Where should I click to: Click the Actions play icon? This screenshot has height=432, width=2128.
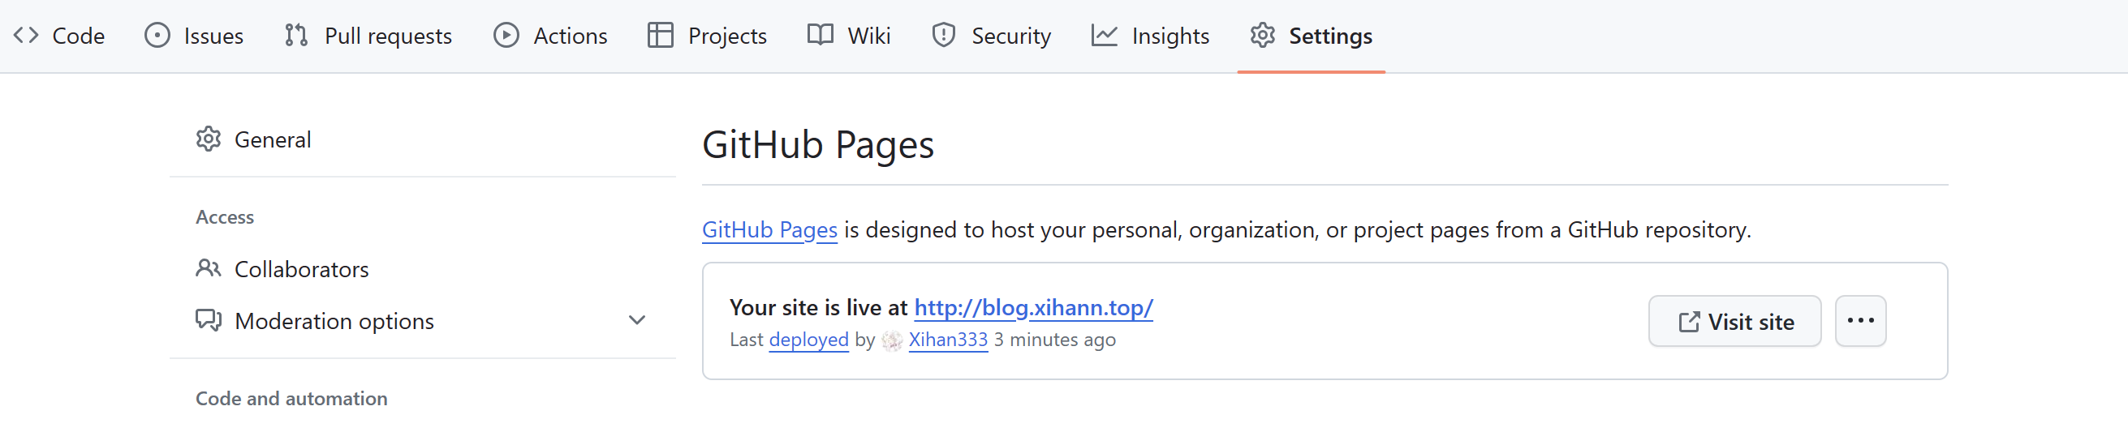[x=506, y=36]
